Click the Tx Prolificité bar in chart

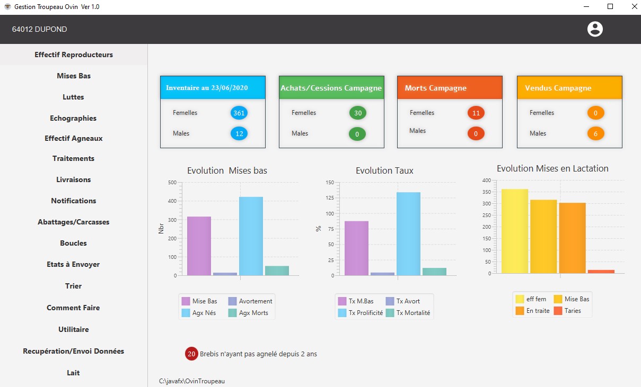tap(408, 233)
